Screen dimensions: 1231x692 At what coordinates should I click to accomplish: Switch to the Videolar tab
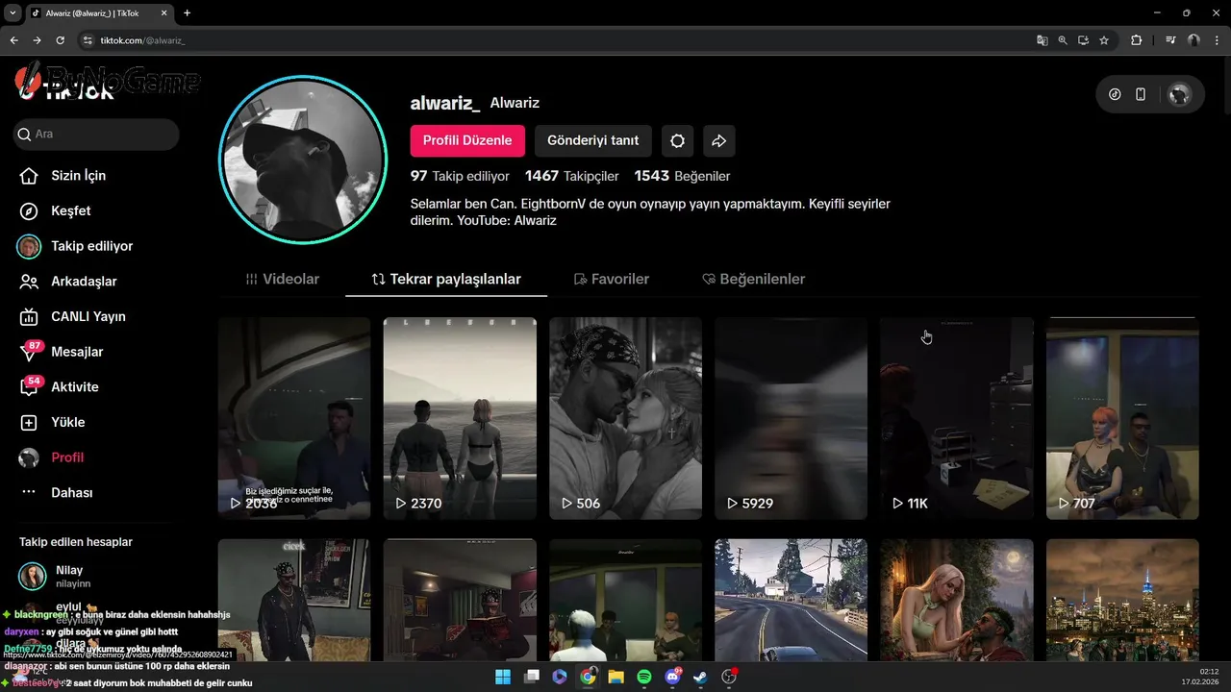(282, 279)
